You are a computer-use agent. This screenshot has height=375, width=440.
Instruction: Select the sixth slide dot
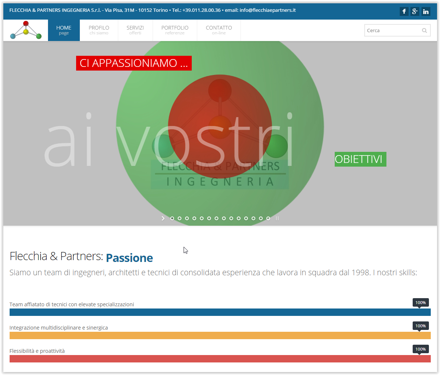[x=209, y=218]
